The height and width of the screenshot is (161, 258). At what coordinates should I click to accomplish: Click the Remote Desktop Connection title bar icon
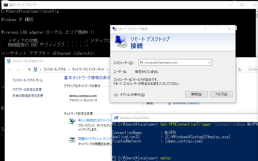(114, 29)
